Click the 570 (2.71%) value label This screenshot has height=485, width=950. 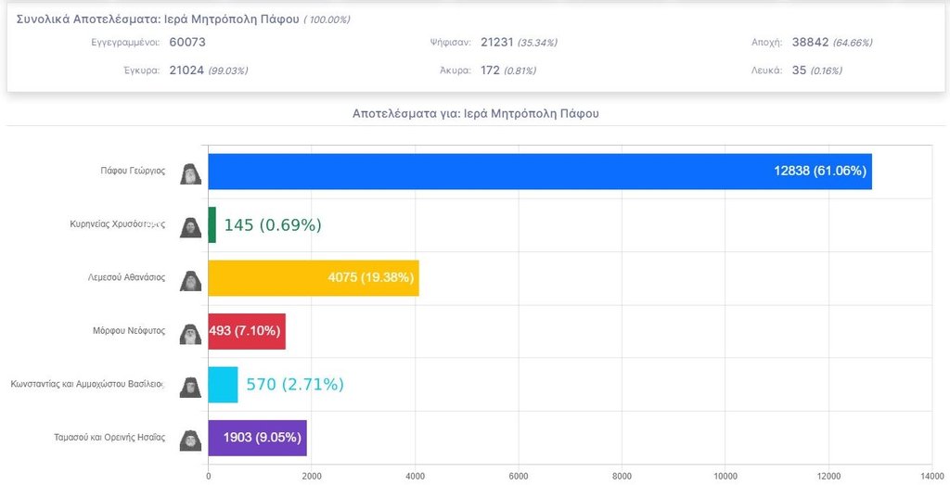[295, 385]
